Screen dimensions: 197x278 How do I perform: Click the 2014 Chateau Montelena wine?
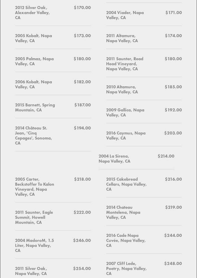point(123,212)
